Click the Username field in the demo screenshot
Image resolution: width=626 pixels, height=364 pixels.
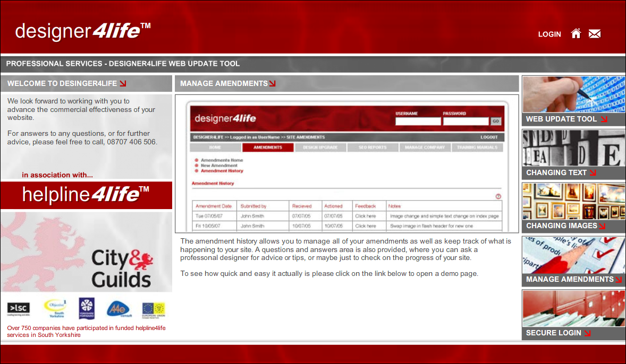[x=418, y=121]
